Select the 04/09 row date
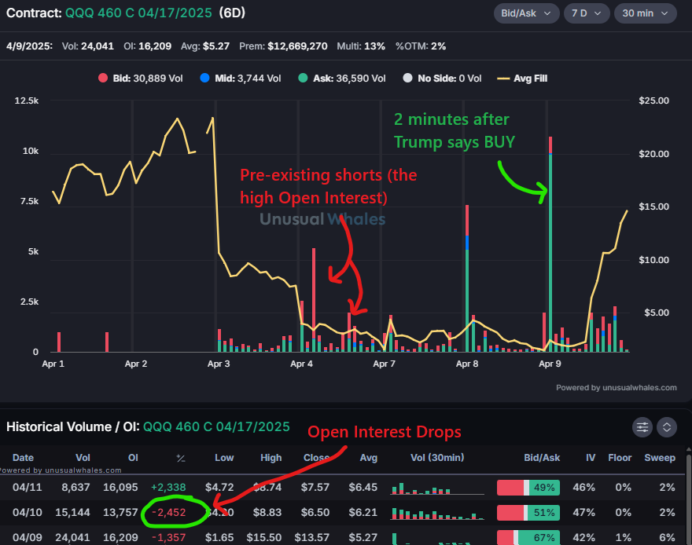Image resolution: width=692 pixels, height=545 pixels. click(x=27, y=537)
